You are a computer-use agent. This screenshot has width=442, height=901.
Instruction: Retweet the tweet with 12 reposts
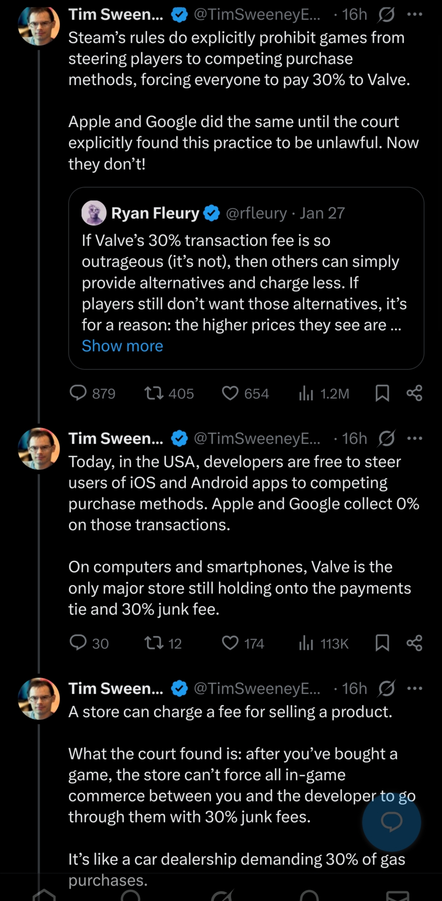point(154,643)
